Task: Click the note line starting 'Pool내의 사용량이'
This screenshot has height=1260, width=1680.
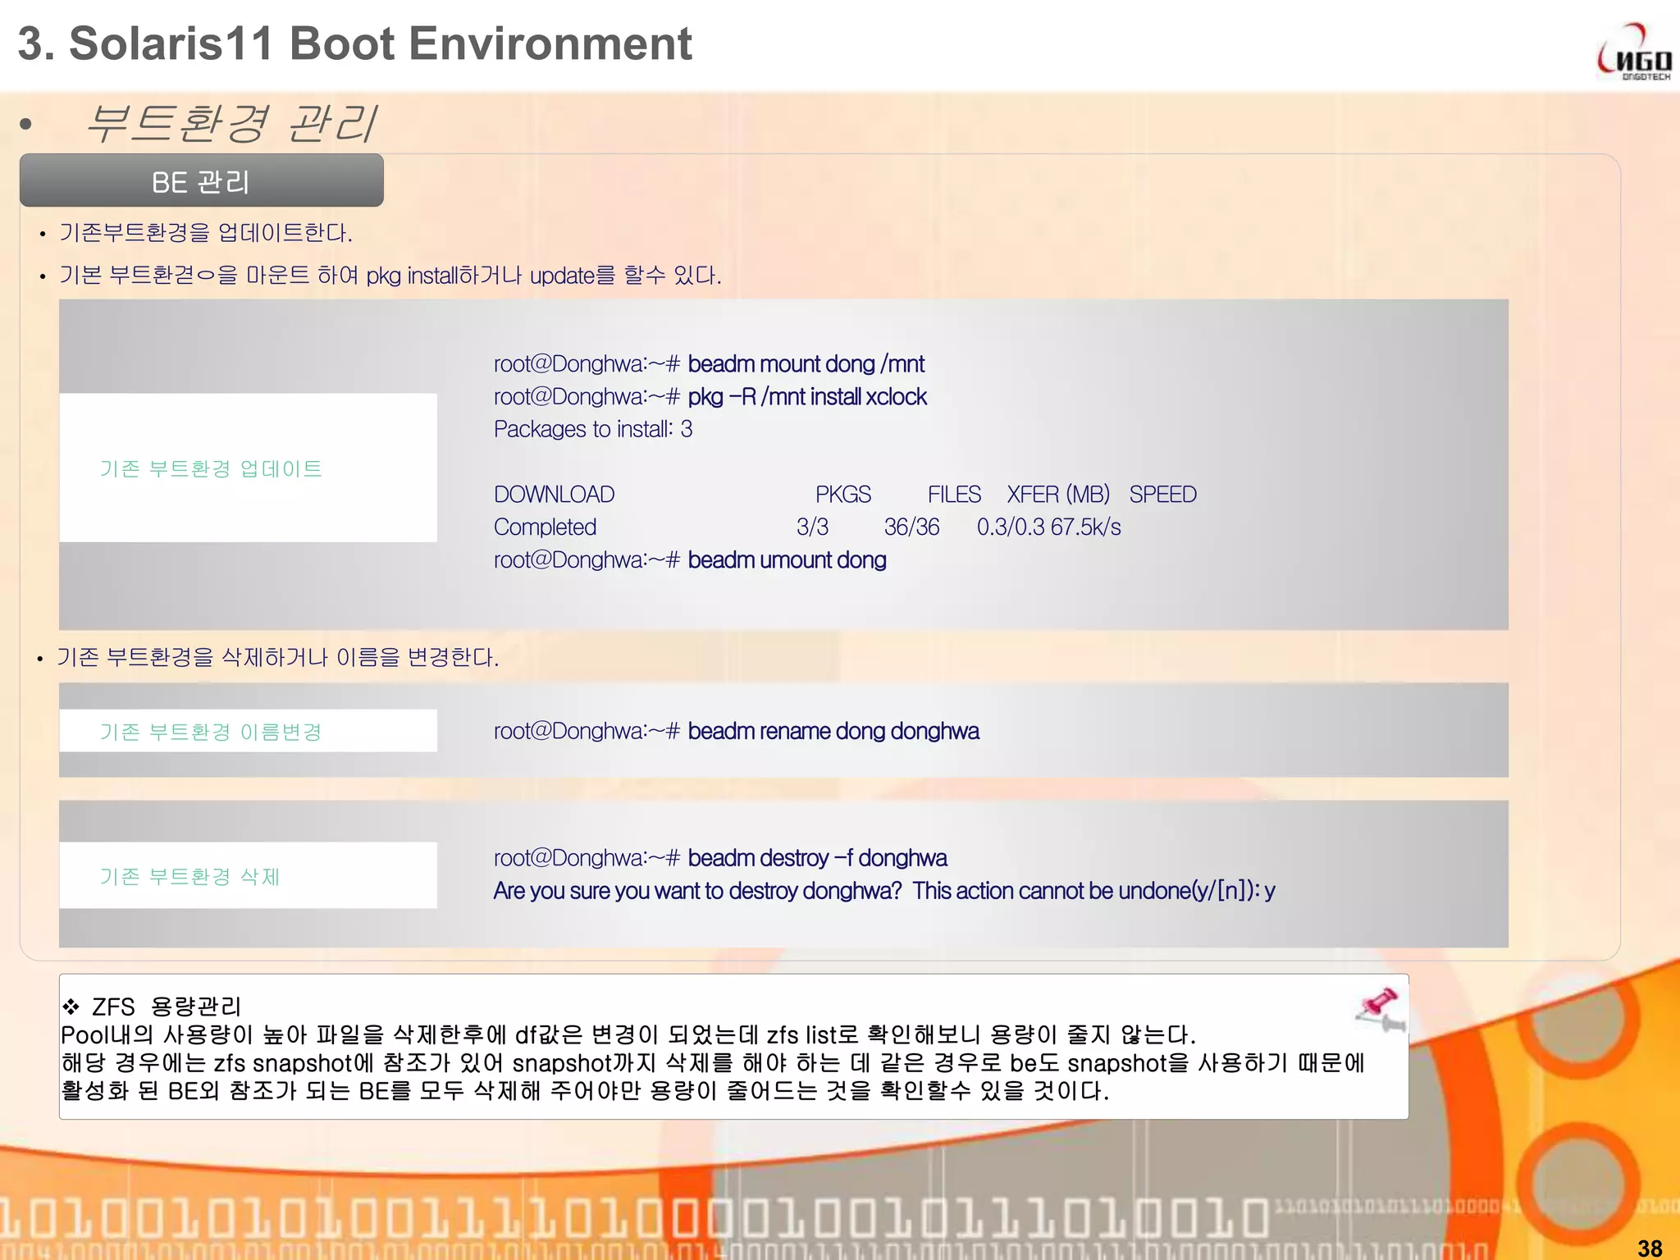Action: tap(628, 1035)
